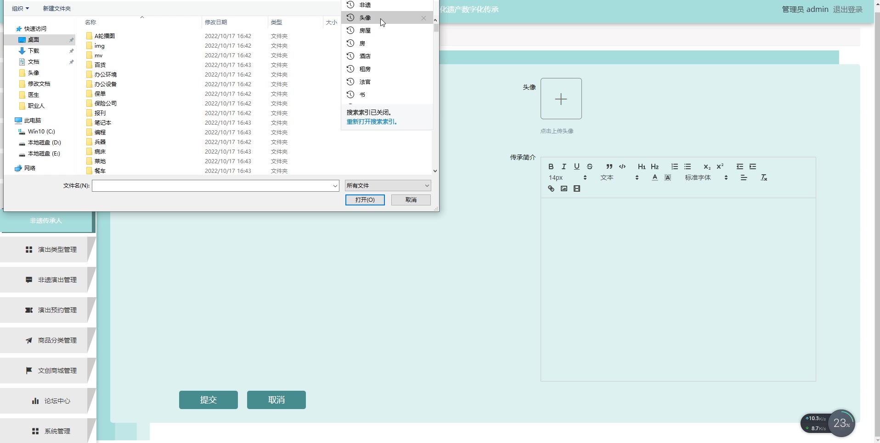Toggle bold formatting in the editor
Image resolution: width=880 pixels, height=443 pixels.
[x=551, y=166]
